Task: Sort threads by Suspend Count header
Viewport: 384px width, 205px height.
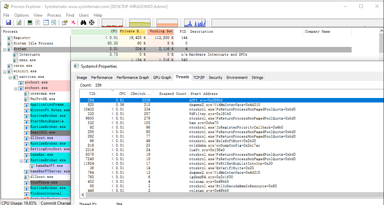Action: click(171, 94)
